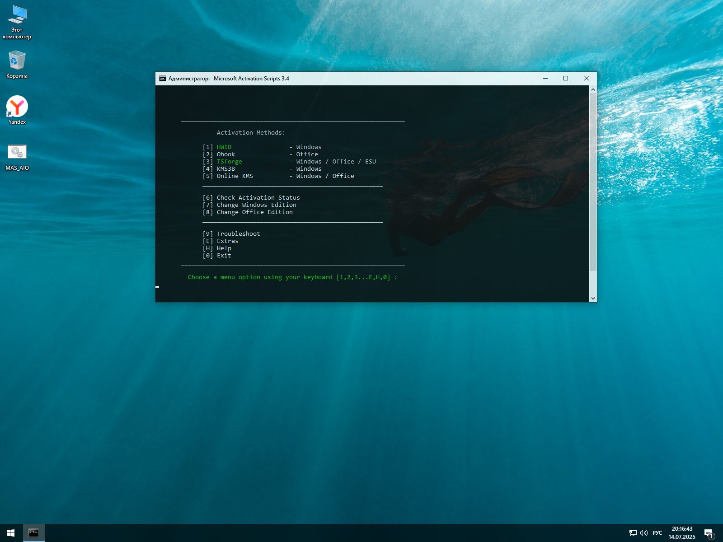Select the Yandex browser desktop shortcut
Screen dimensions: 723x542
(17, 110)
